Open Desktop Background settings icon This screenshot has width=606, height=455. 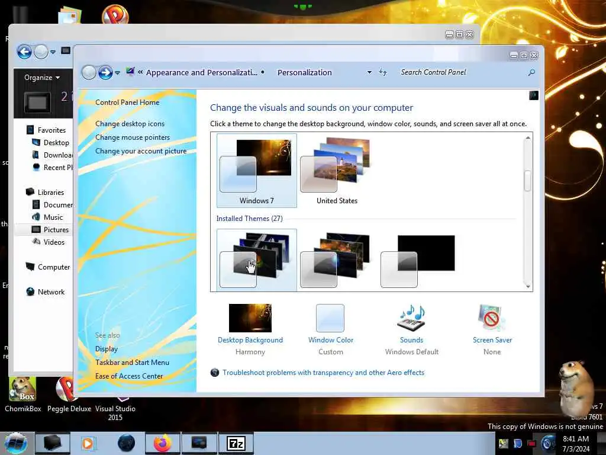(250, 318)
